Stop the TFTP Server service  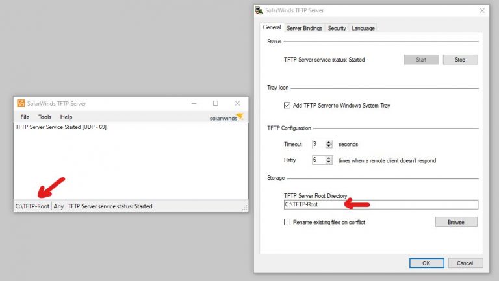pos(460,60)
